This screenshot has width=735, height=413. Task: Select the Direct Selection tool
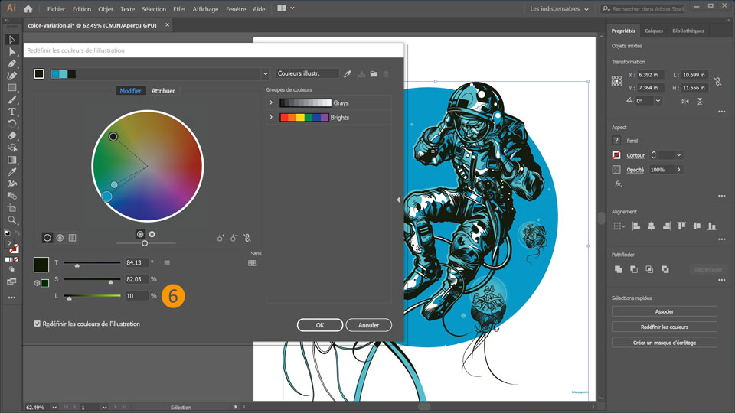click(12, 52)
